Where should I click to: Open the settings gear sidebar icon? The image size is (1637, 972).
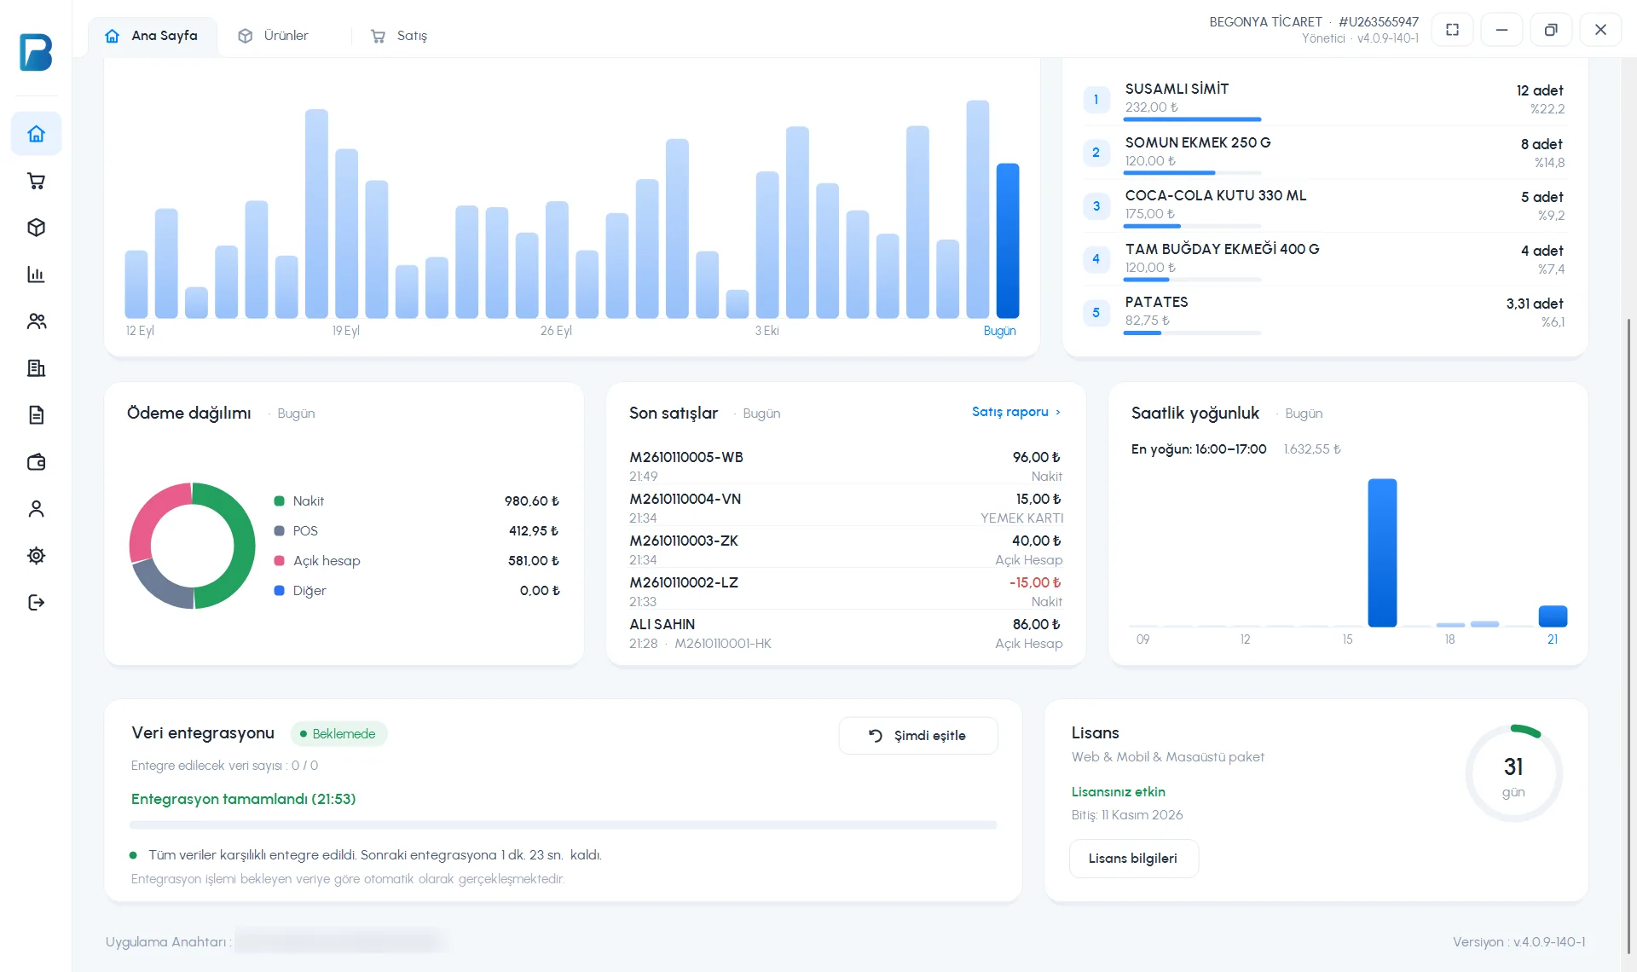(x=36, y=556)
